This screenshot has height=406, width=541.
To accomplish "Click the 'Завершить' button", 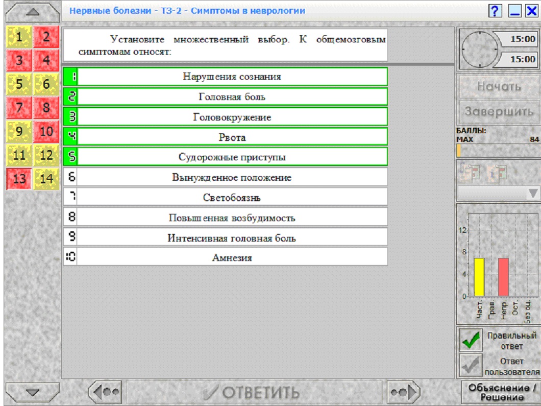I will coord(499,111).
